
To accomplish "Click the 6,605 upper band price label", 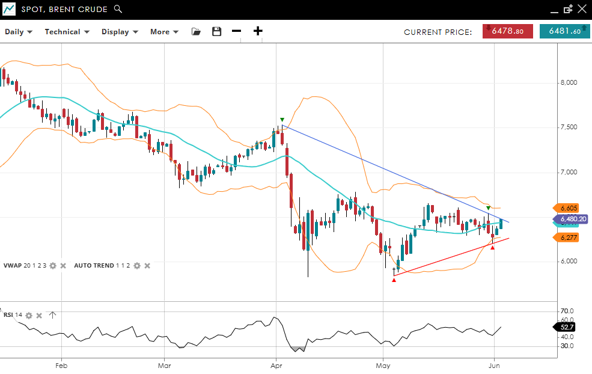I will pyautogui.click(x=568, y=208).
